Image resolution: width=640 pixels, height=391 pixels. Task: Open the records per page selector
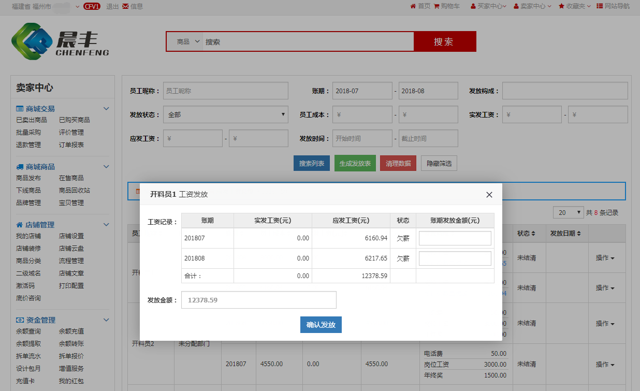pos(568,212)
